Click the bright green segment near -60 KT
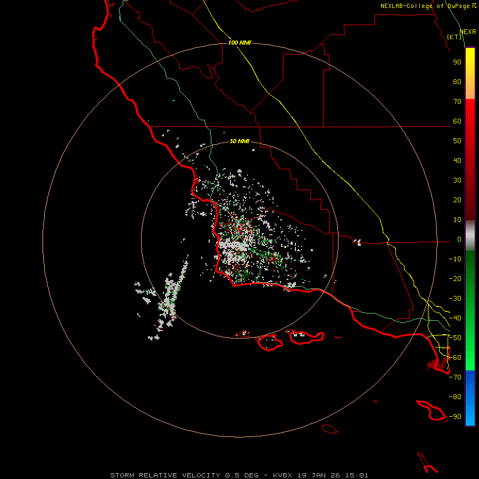 tap(470, 358)
